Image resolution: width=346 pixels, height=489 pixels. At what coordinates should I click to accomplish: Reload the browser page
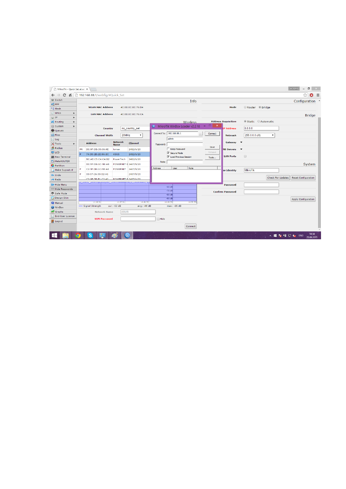(64, 95)
